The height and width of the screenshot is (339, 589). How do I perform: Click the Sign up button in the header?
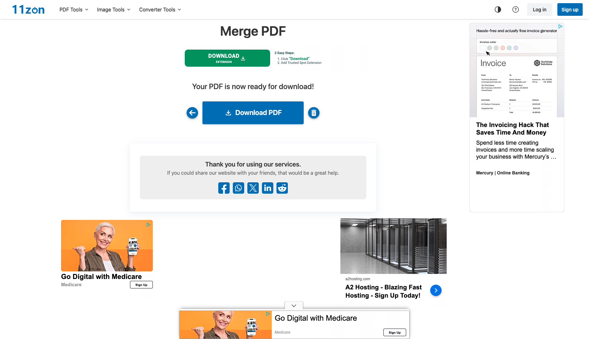[x=570, y=9]
